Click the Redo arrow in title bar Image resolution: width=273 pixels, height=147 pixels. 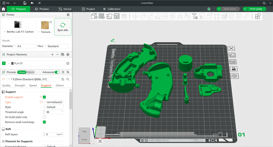click(x=39, y=3)
